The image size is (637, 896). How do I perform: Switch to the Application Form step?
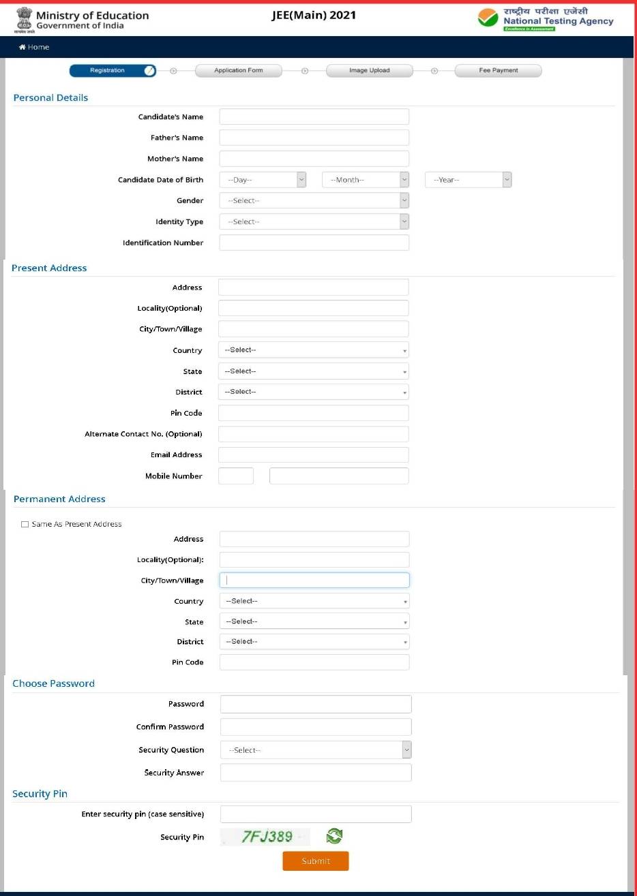tap(239, 70)
